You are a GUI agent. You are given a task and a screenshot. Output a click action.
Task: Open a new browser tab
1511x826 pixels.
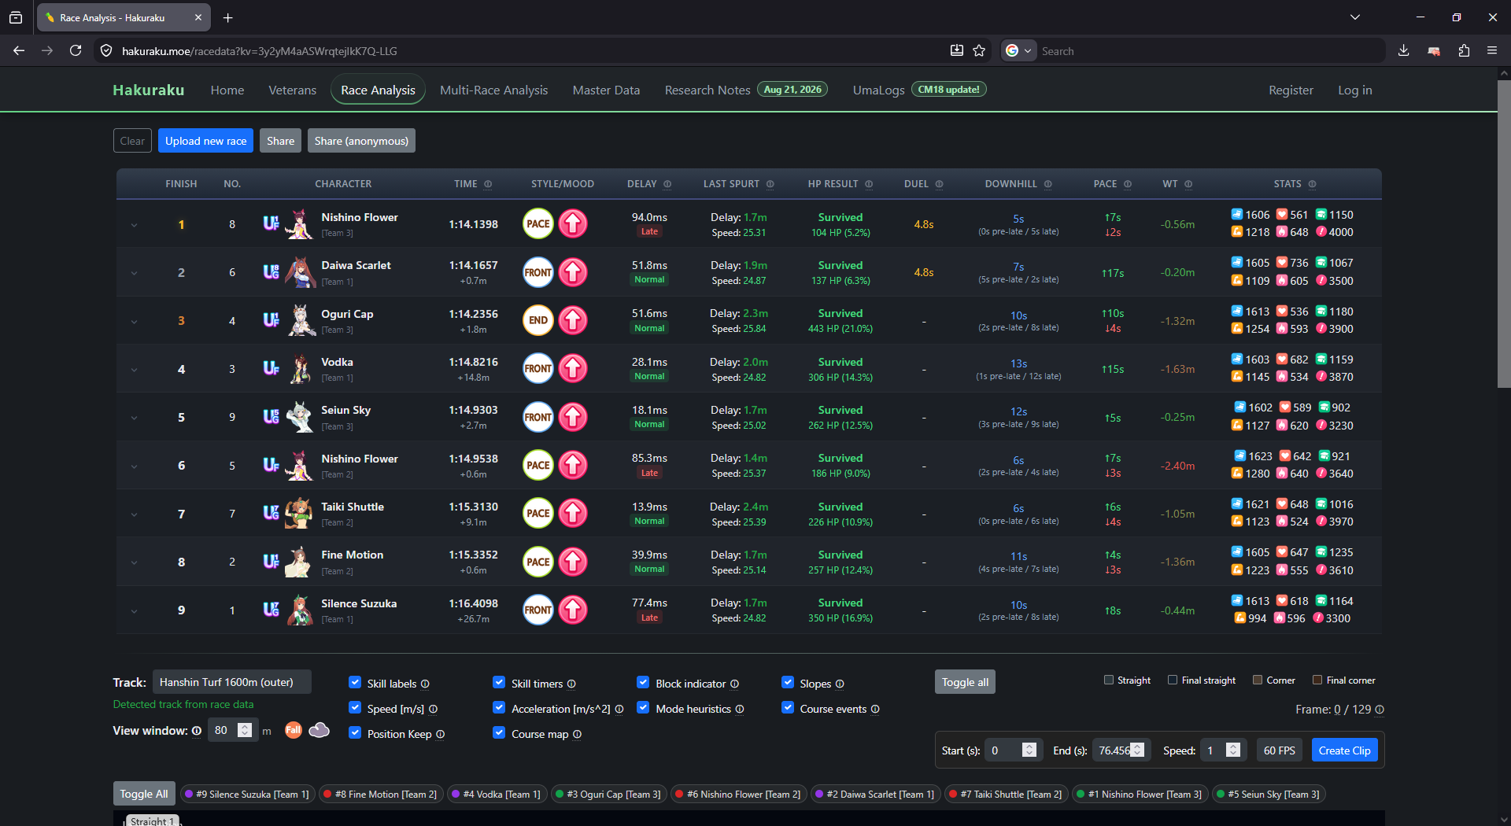pyautogui.click(x=227, y=17)
